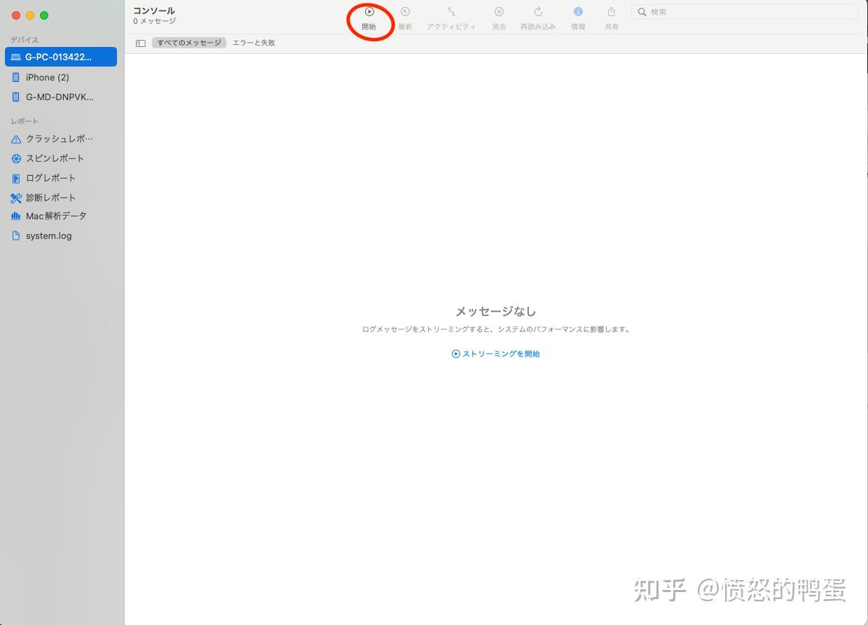Select the iPhone (2) device in sidebar

pyautogui.click(x=47, y=77)
